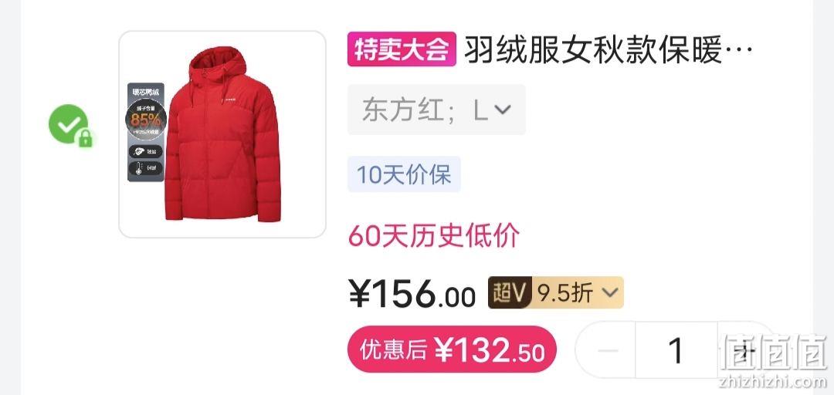This screenshot has width=834, height=395.
Task: Tap the 超V membership badge
Action: point(510,292)
